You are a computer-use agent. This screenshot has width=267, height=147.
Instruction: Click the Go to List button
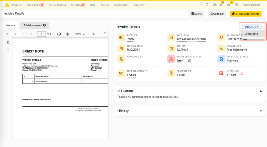click(217, 14)
